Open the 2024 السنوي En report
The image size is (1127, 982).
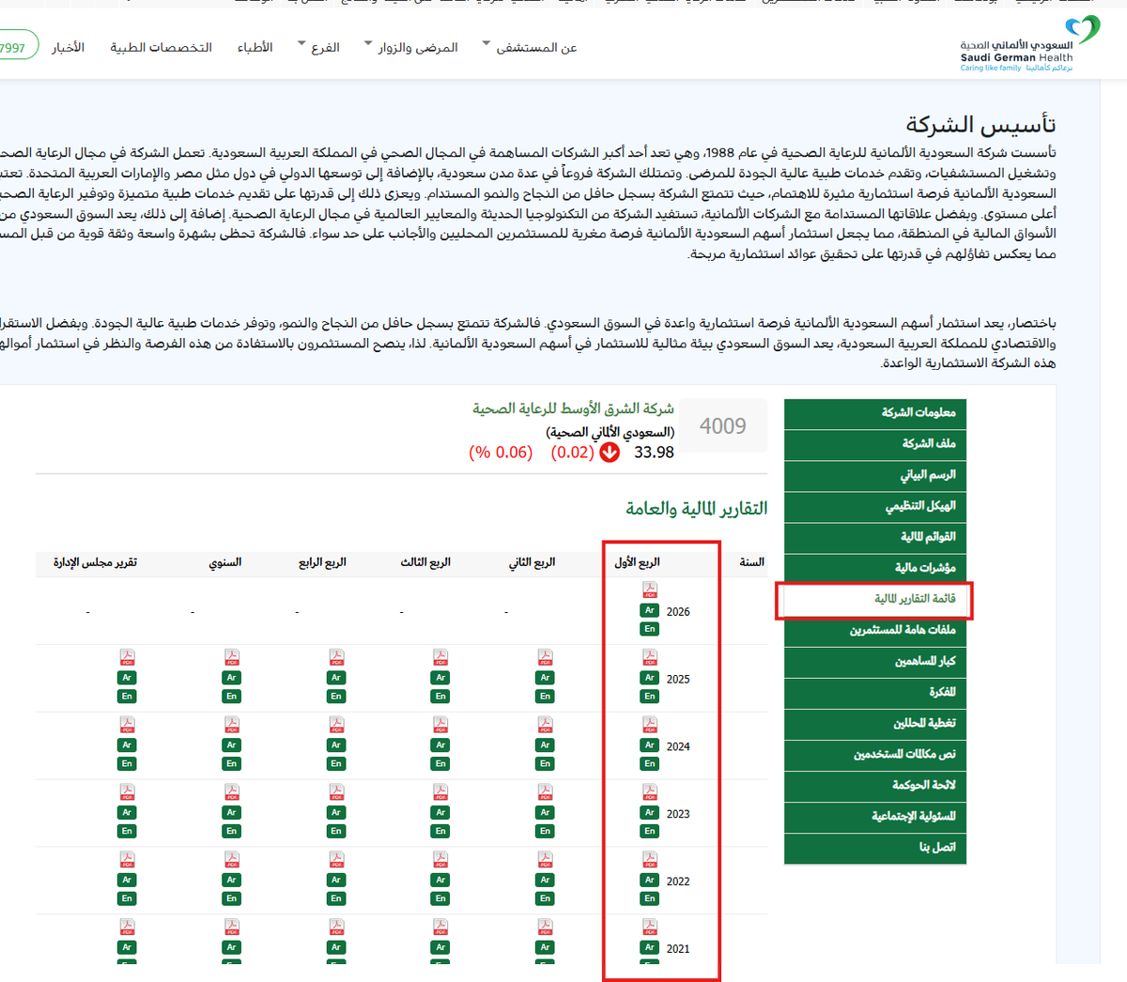pyautogui.click(x=232, y=764)
